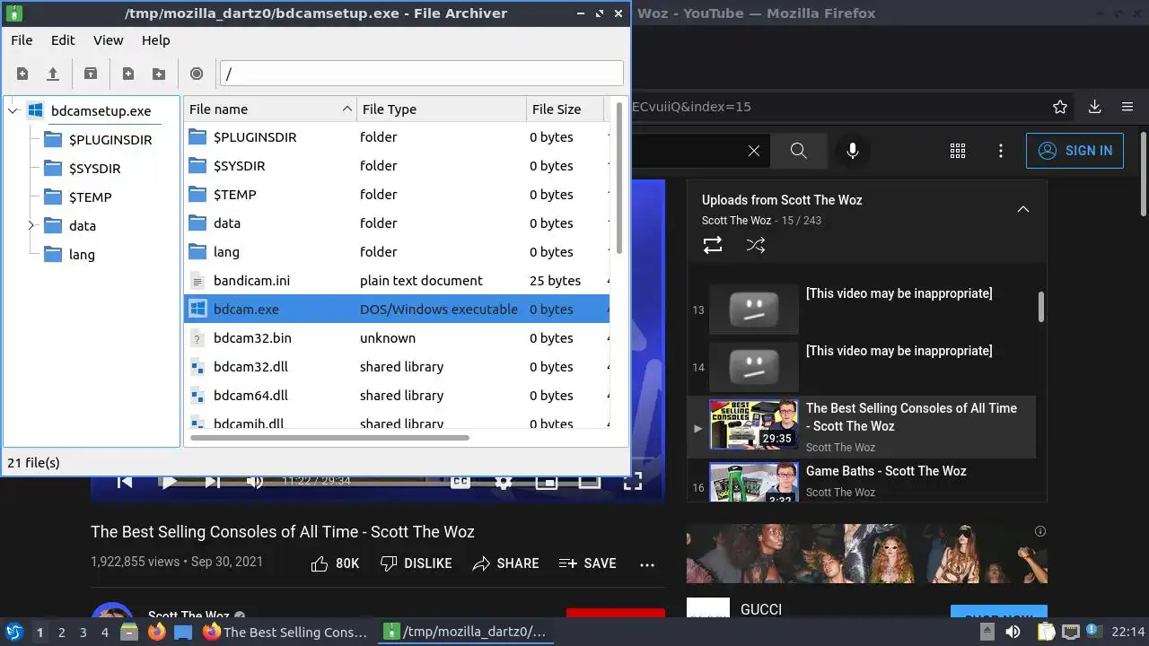Open playlist item 13 inappropriate video
This screenshot has width=1149, height=646.
[x=861, y=310]
